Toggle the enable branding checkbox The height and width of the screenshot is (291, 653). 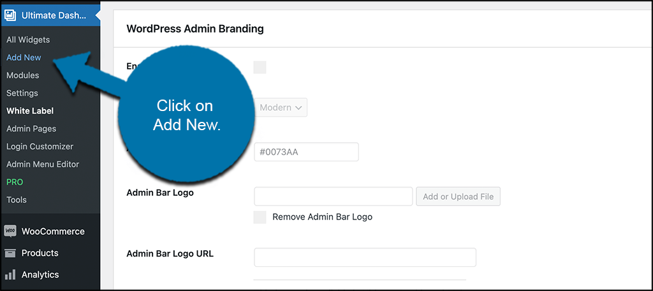(260, 67)
